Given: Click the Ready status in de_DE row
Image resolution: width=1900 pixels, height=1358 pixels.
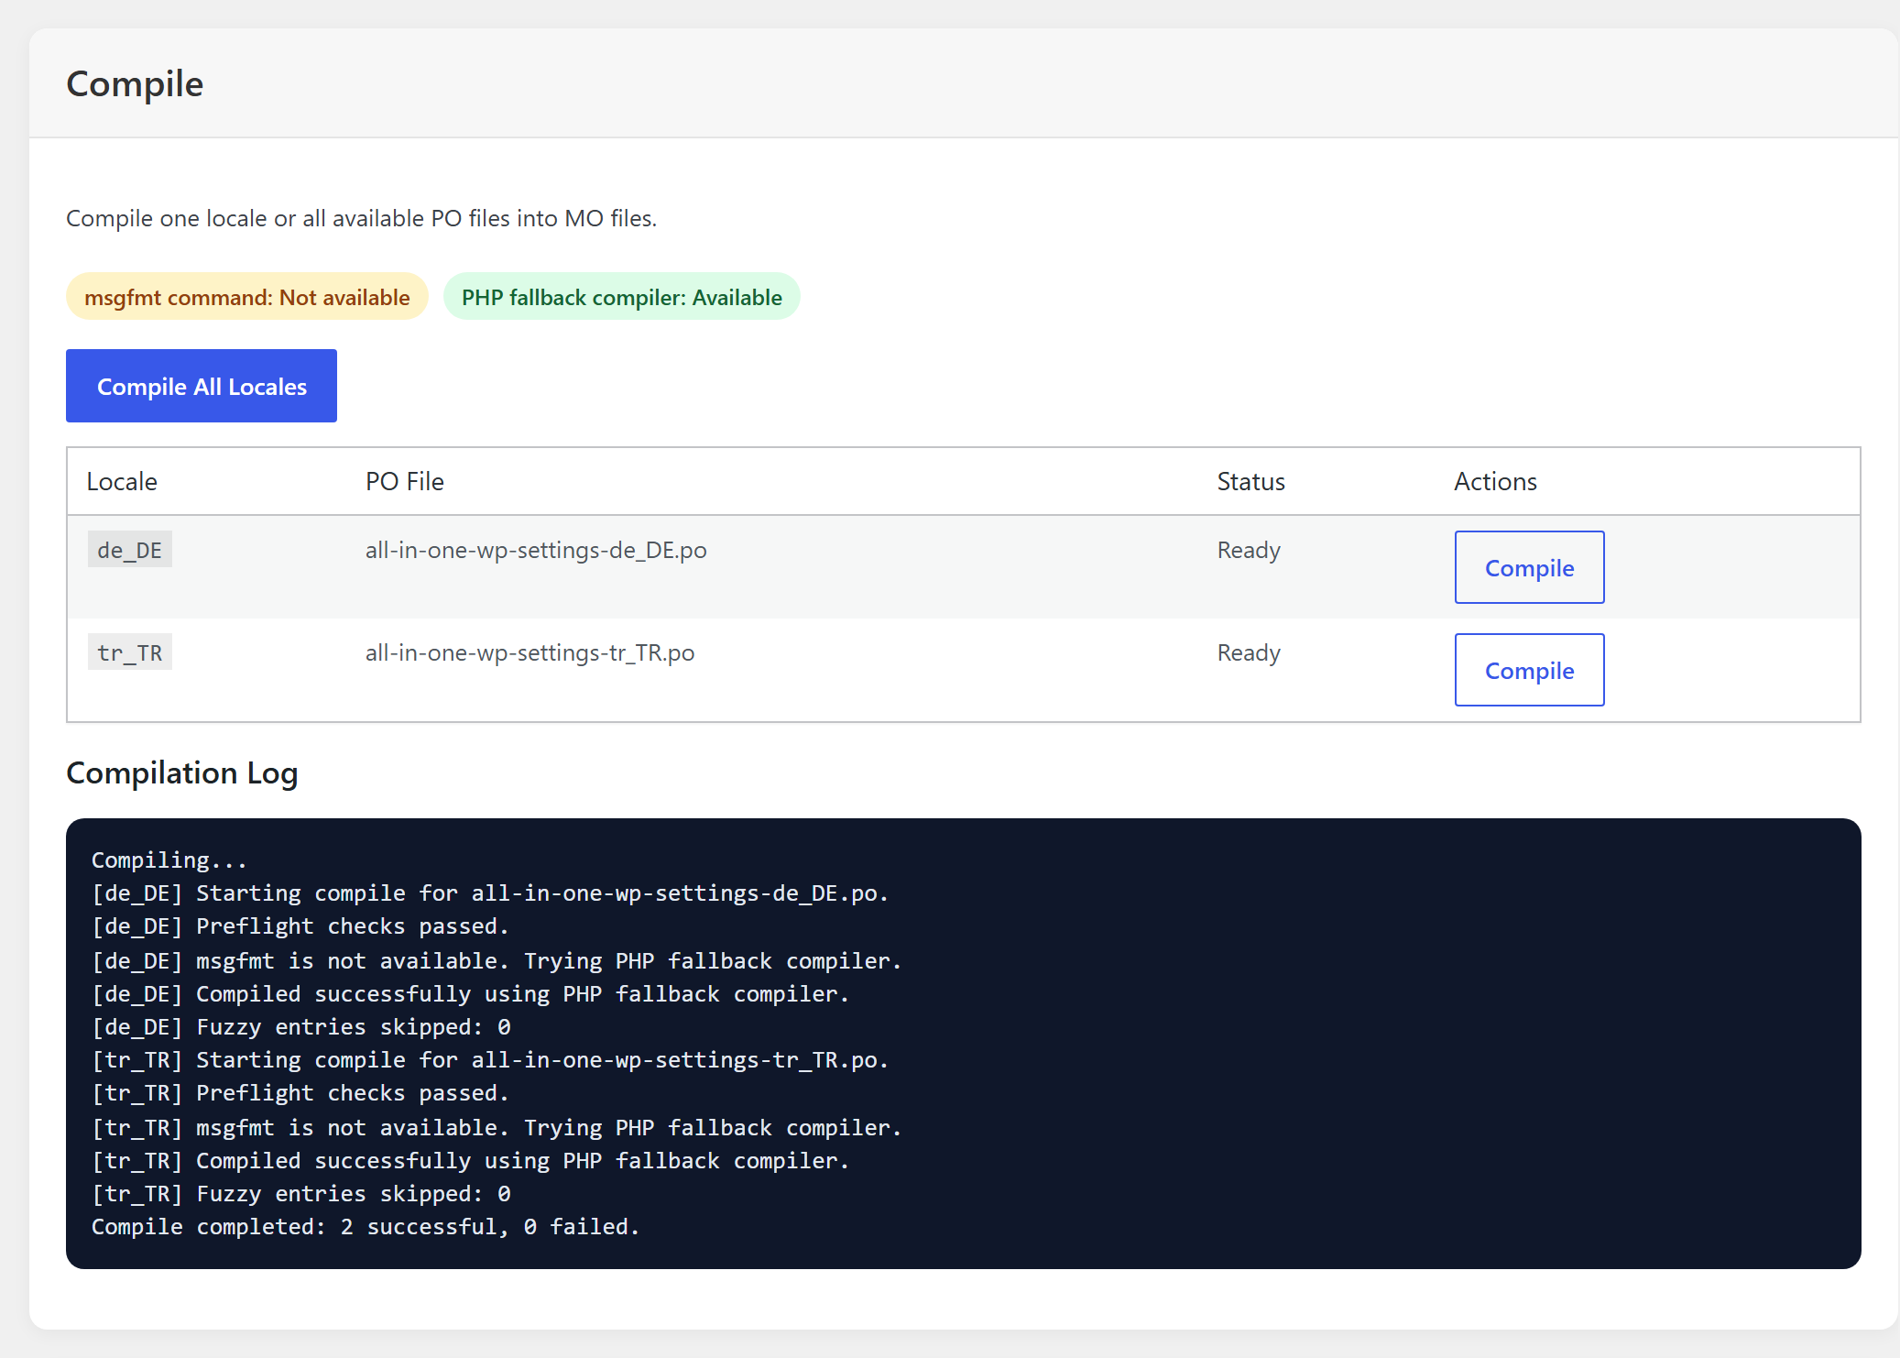Looking at the screenshot, I should [1249, 550].
